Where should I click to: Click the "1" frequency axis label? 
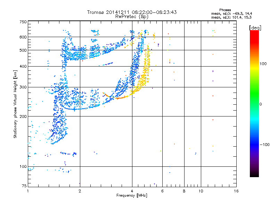(28, 191)
